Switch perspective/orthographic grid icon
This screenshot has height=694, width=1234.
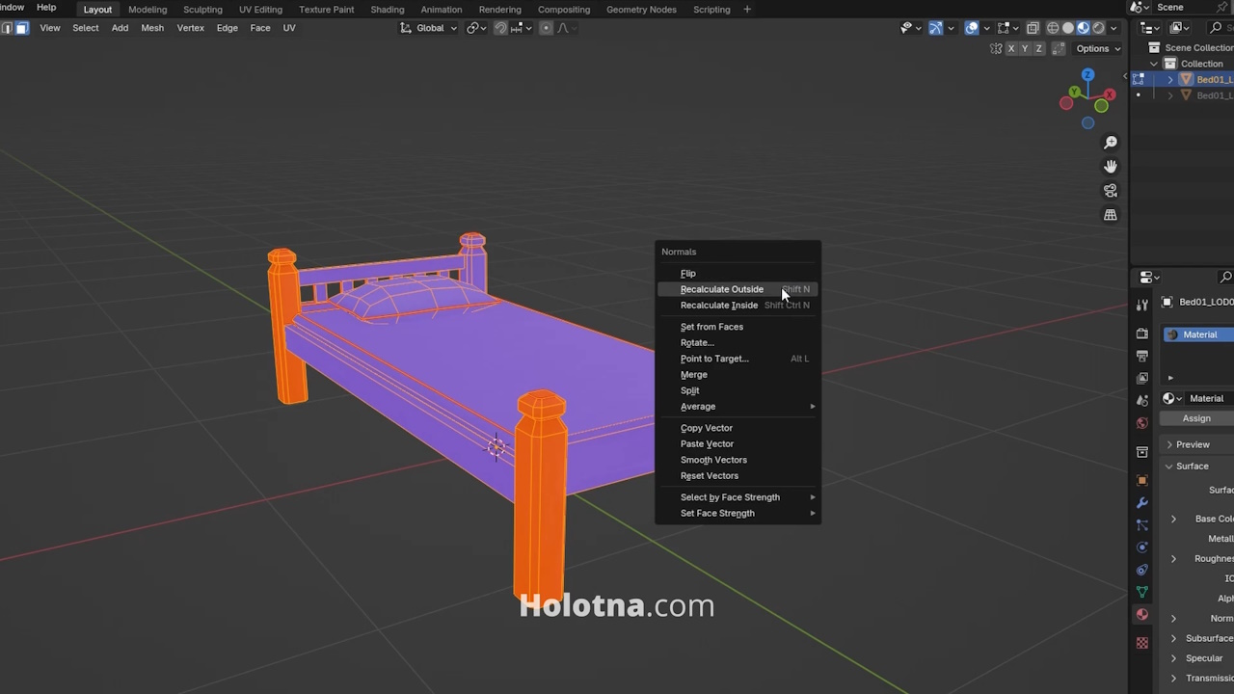pos(1111,215)
